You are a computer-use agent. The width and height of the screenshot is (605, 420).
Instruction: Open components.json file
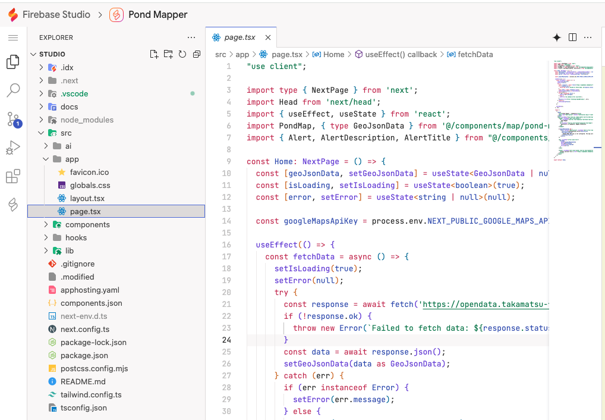(x=116, y=303)
